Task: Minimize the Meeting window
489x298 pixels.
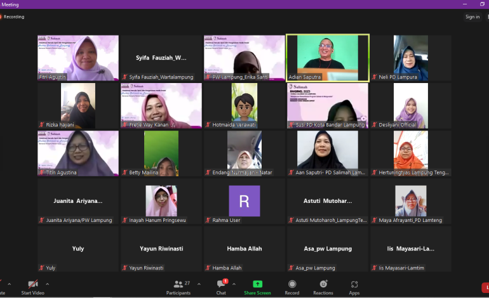Action: pos(465,4)
